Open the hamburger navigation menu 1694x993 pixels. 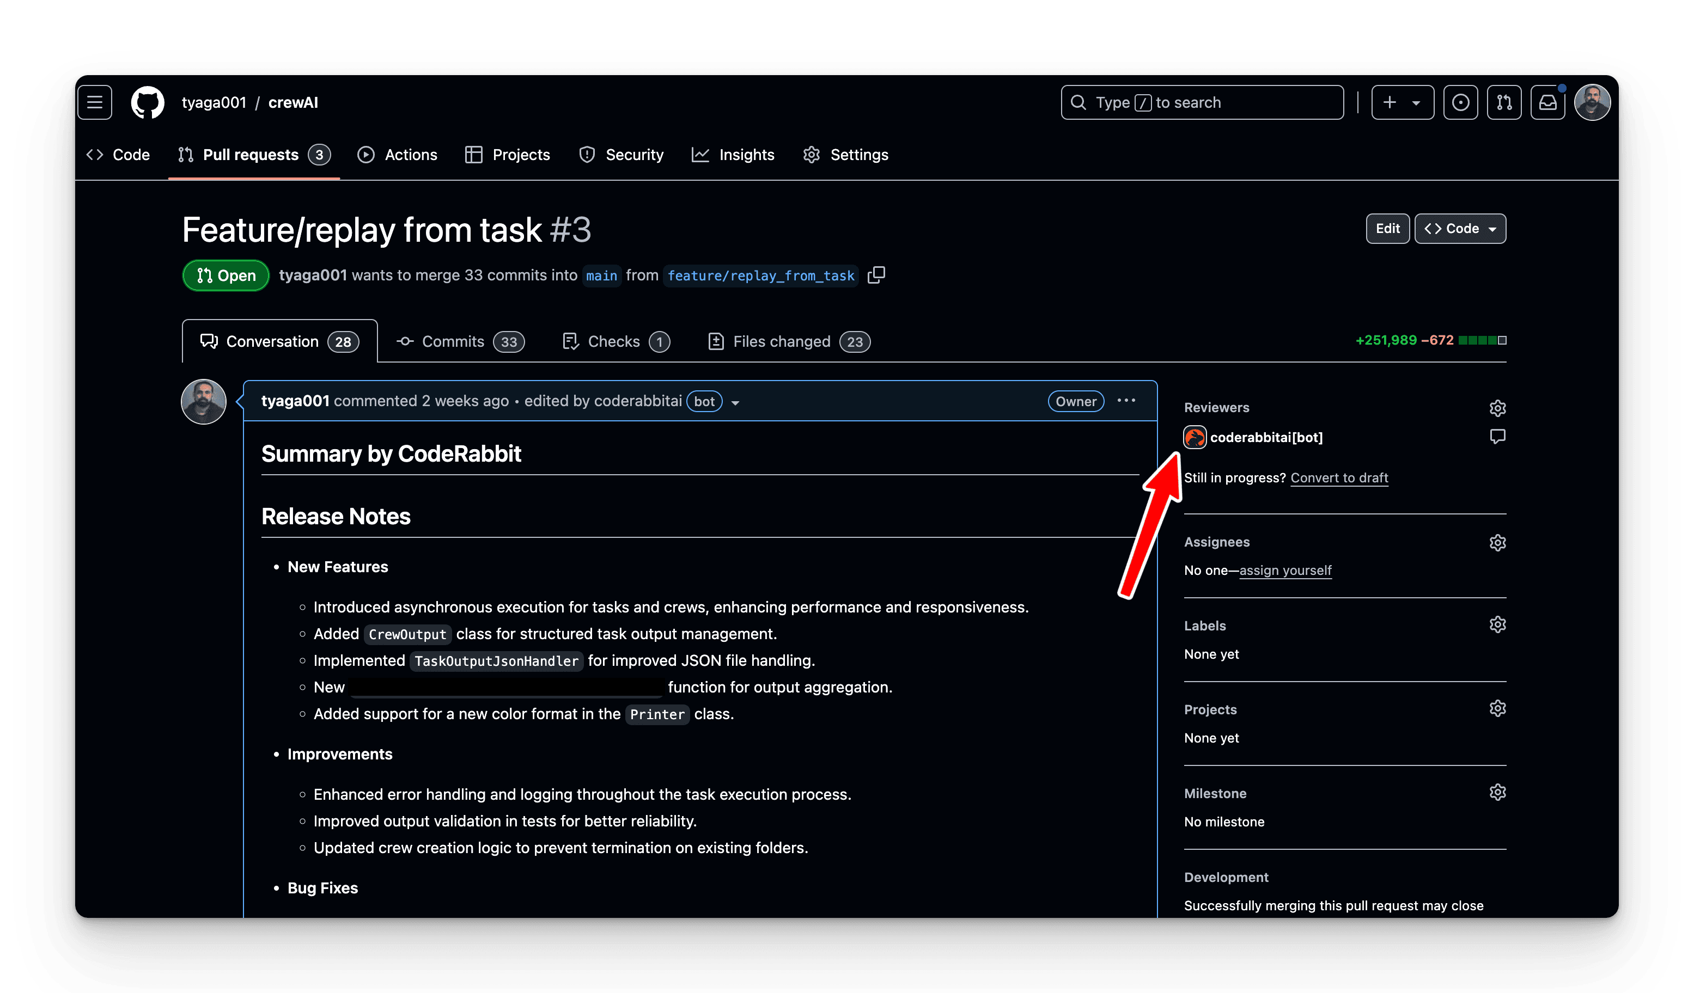click(94, 102)
